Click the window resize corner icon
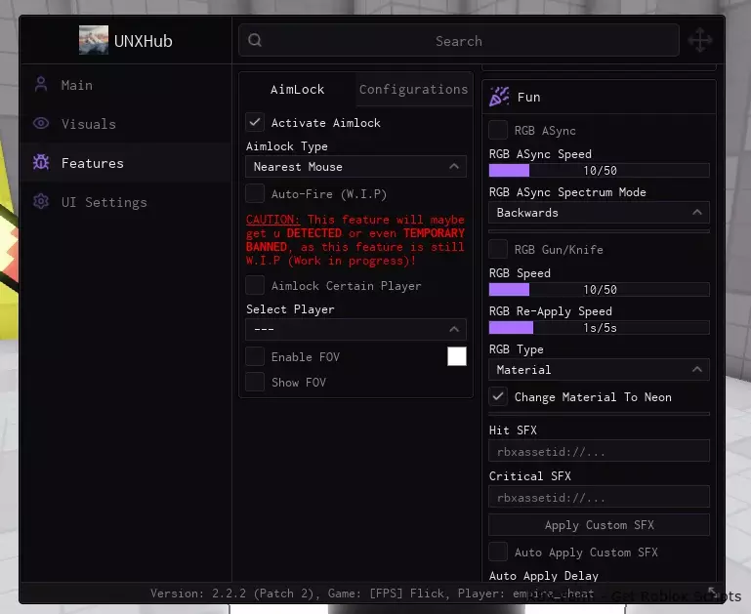 [x=712, y=593]
